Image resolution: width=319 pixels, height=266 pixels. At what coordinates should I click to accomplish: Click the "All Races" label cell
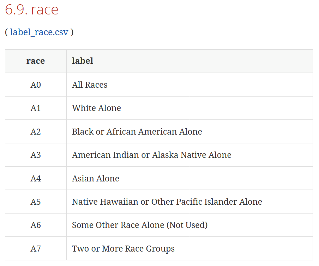(x=90, y=85)
